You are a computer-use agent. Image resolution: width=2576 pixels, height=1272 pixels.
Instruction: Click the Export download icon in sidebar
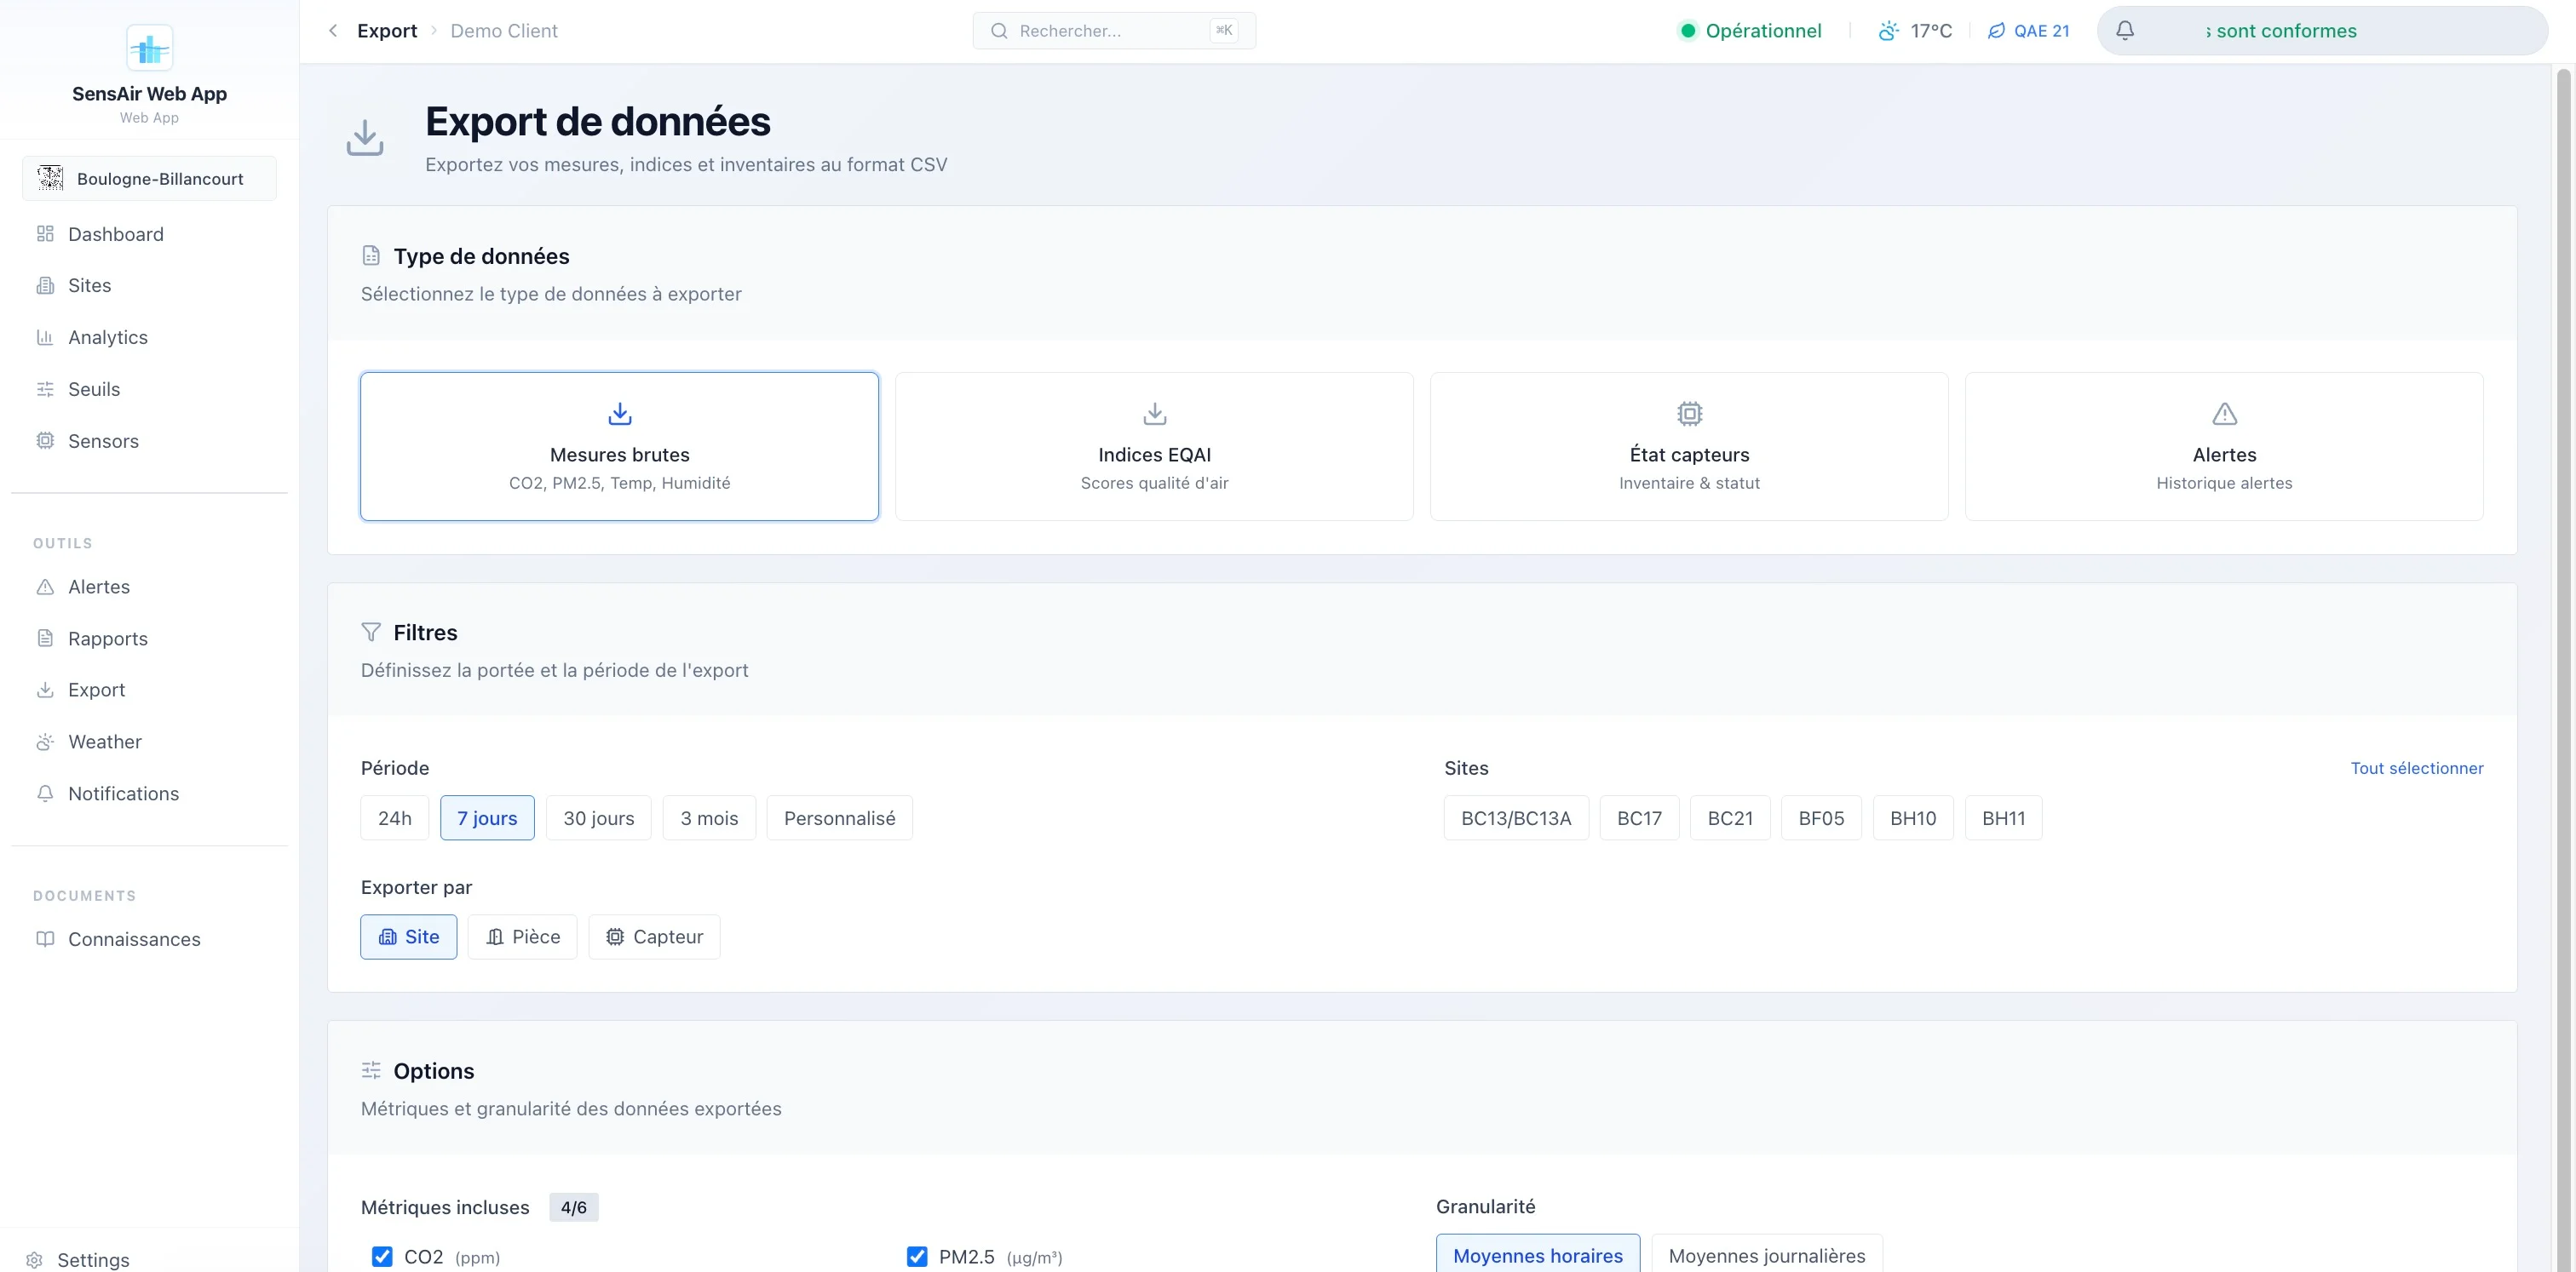(x=45, y=690)
